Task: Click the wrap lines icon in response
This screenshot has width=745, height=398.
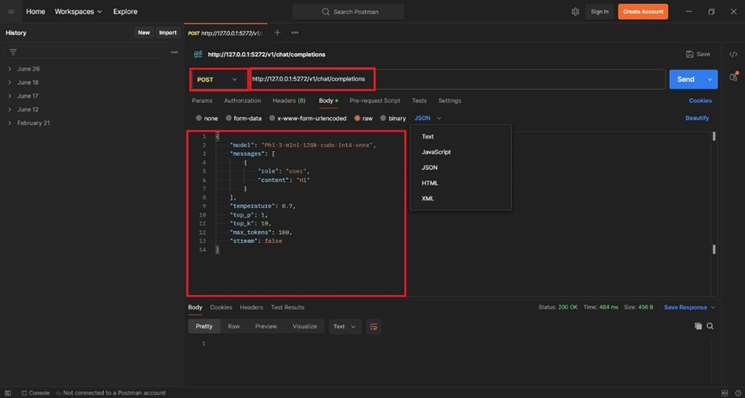Action: tap(373, 327)
